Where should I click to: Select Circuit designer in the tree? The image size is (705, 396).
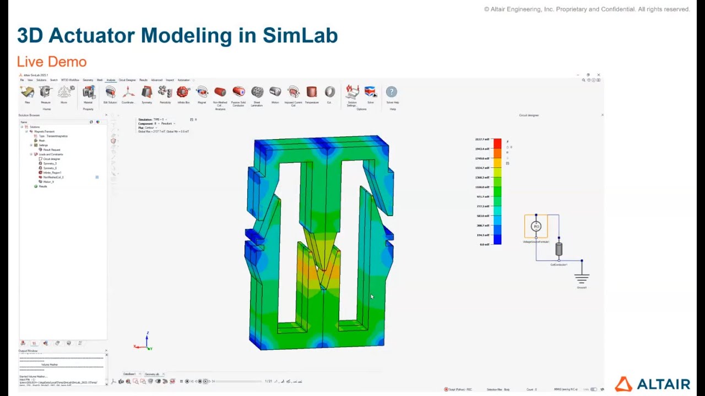point(52,159)
